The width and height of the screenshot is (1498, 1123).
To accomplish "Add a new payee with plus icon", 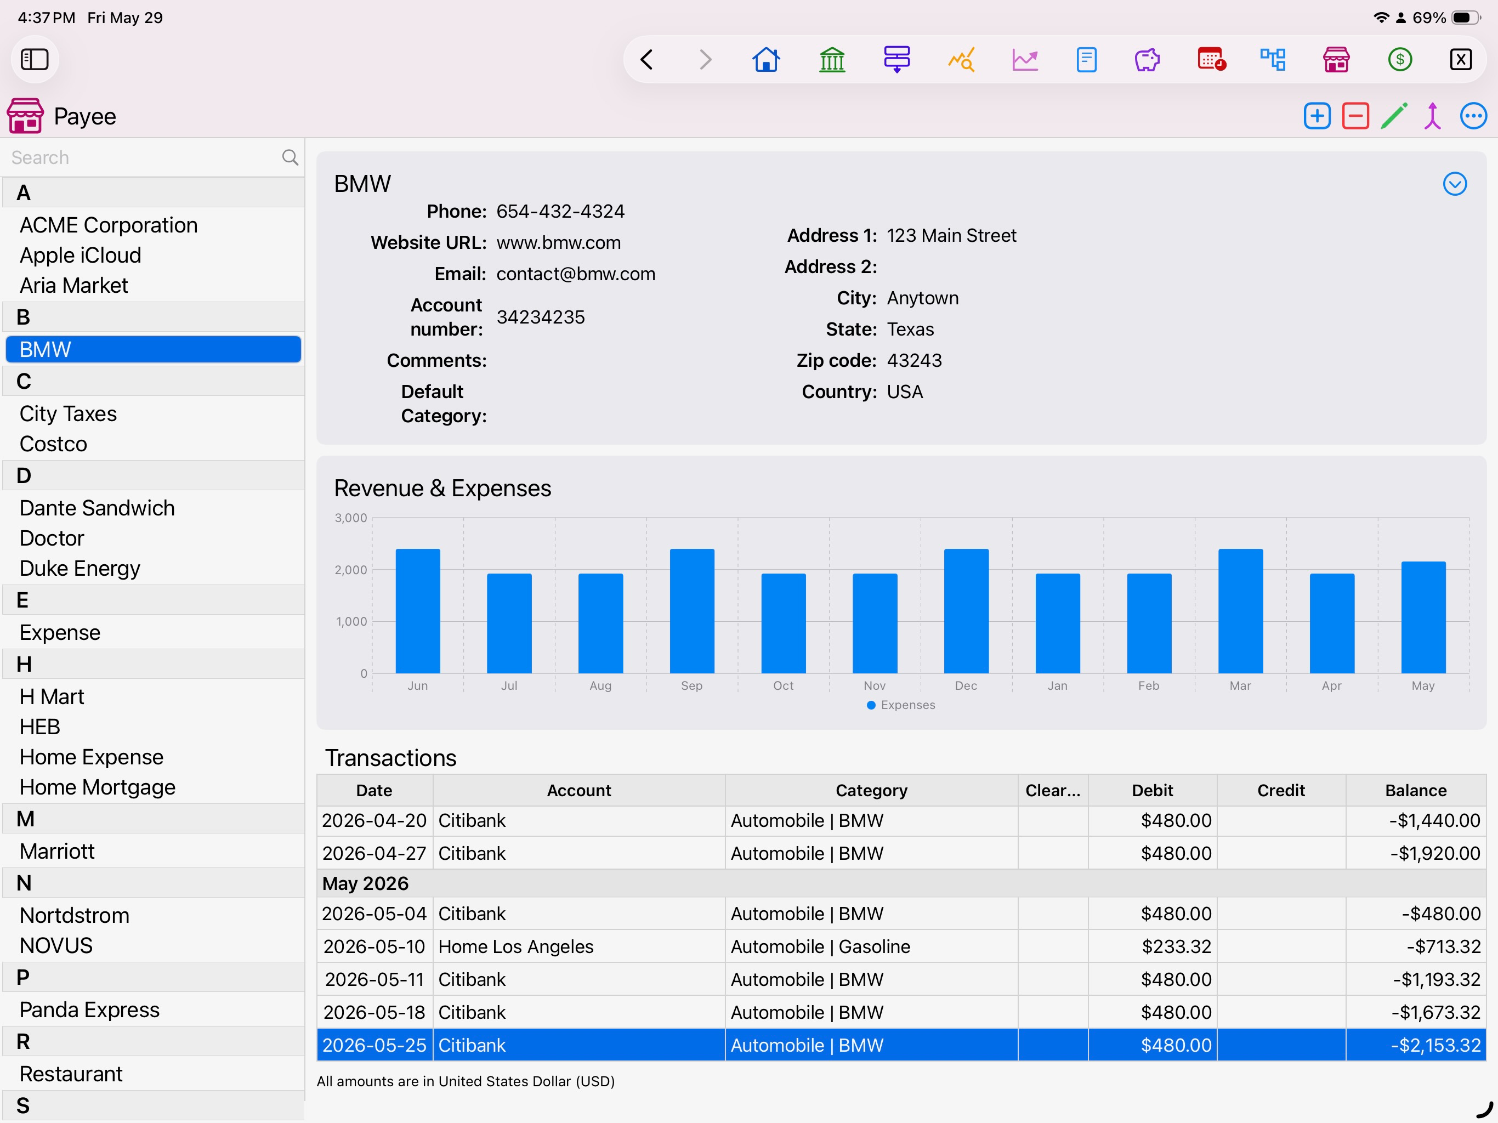I will click(1317, 116).
